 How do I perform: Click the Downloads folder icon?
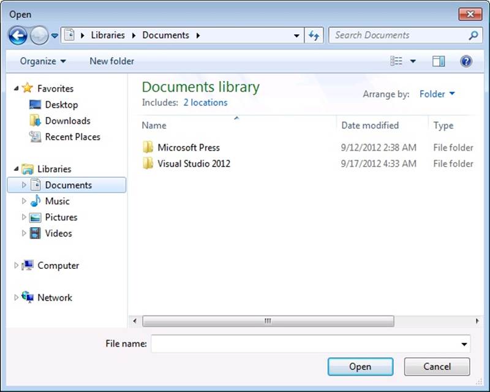coord(35,120)
